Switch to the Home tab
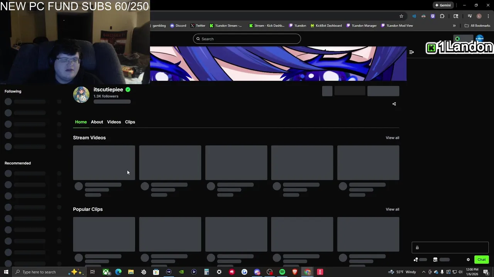494x277 pixels. pyautogui.click(x=81, y=122)
